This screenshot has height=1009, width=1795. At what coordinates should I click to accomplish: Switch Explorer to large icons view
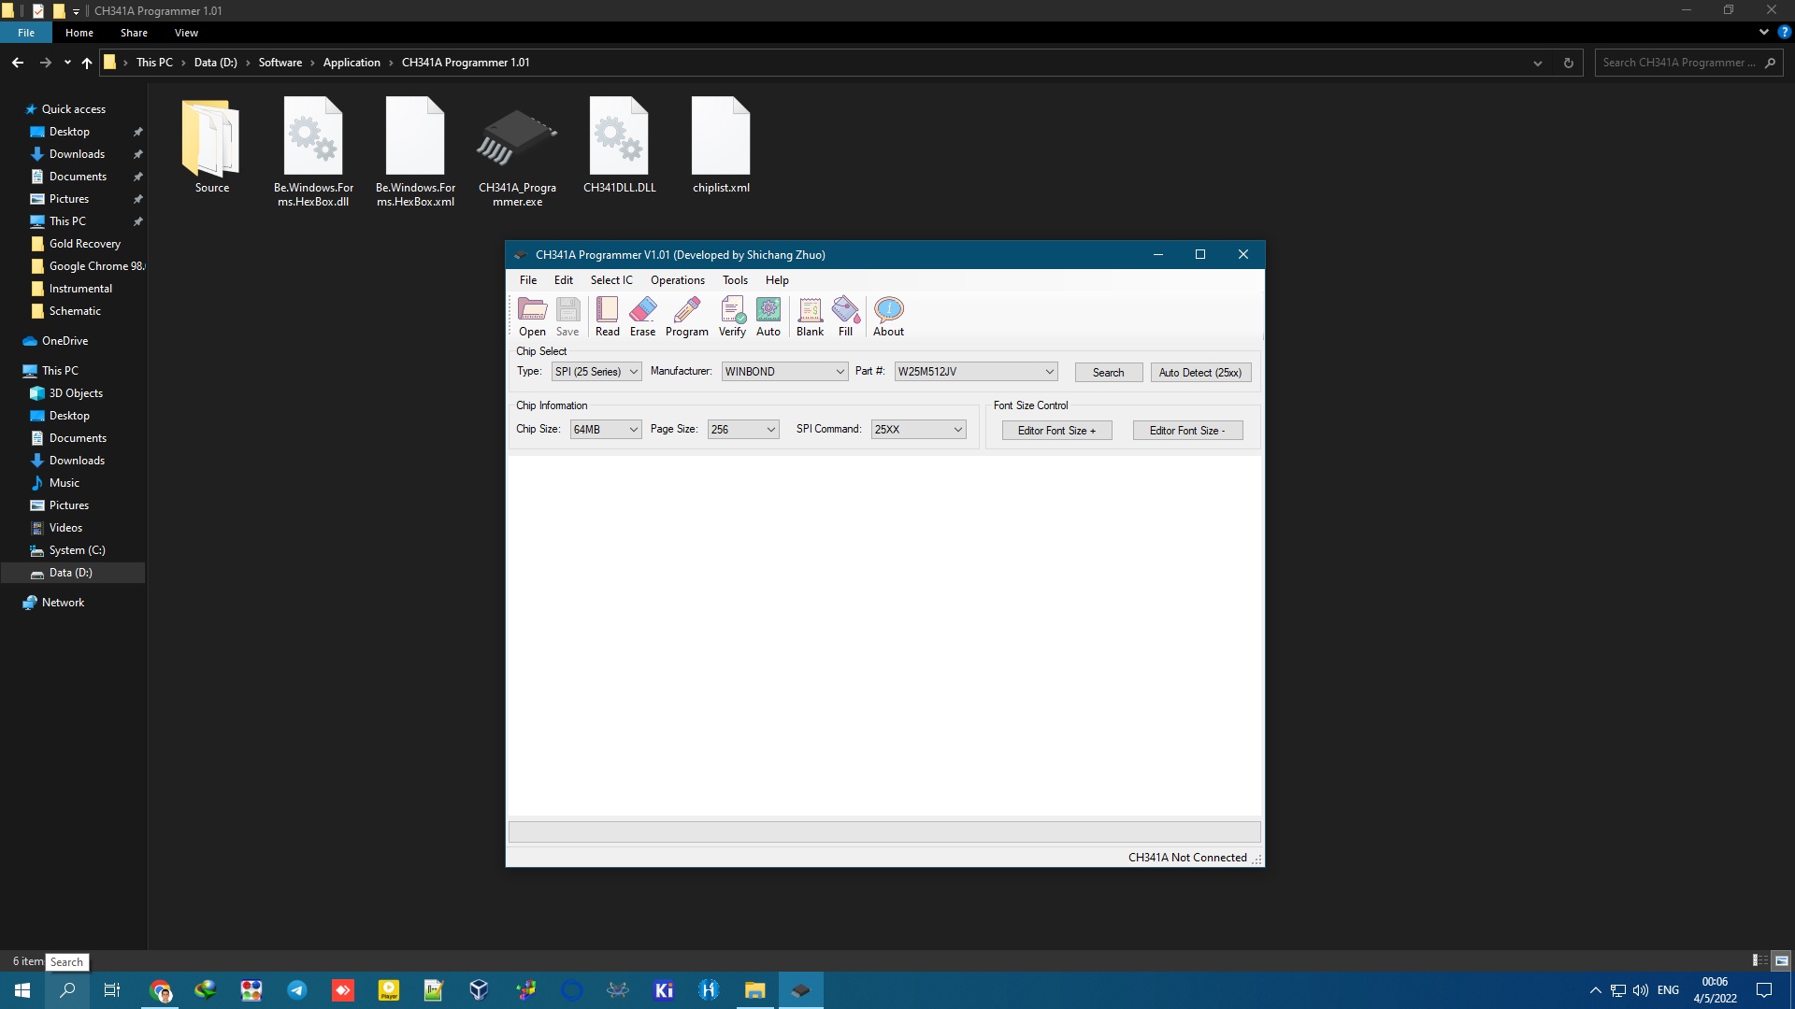[x=1781, y=960]
